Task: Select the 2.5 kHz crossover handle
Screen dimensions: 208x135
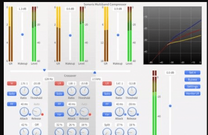Action: pos(94,72)
